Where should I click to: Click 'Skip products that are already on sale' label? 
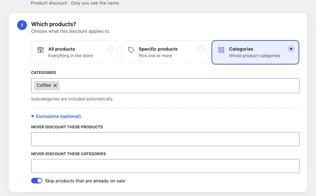point(85,181)
